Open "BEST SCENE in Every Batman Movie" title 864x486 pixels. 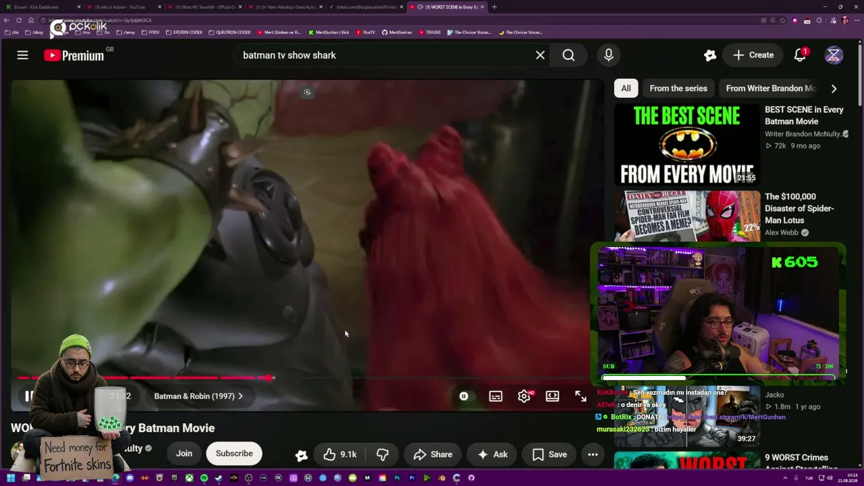(x=804, y=115)
